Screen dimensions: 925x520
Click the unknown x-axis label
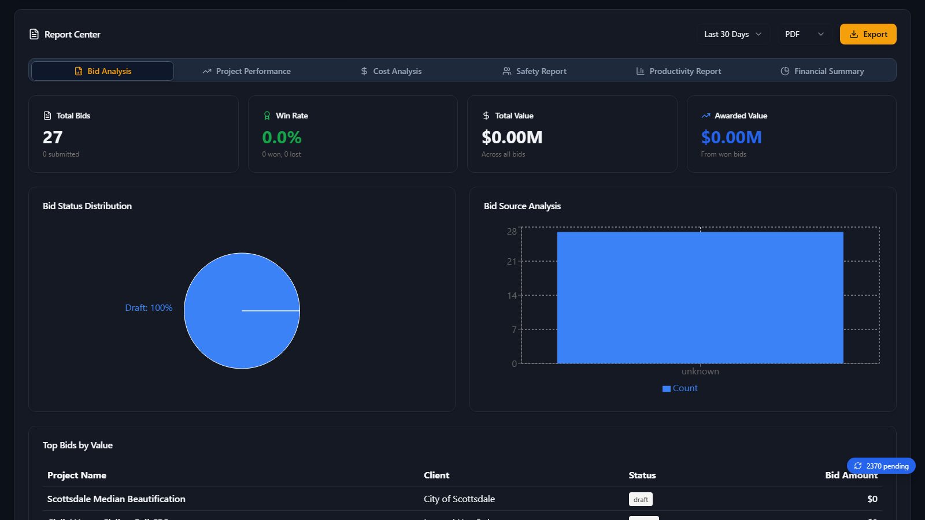click(x=700, y=372)
